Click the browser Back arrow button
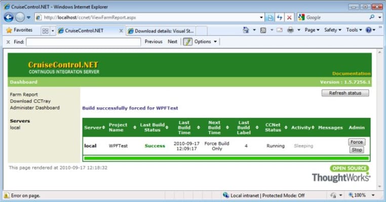The image size is (386, 202). click(x=9, y=17)
